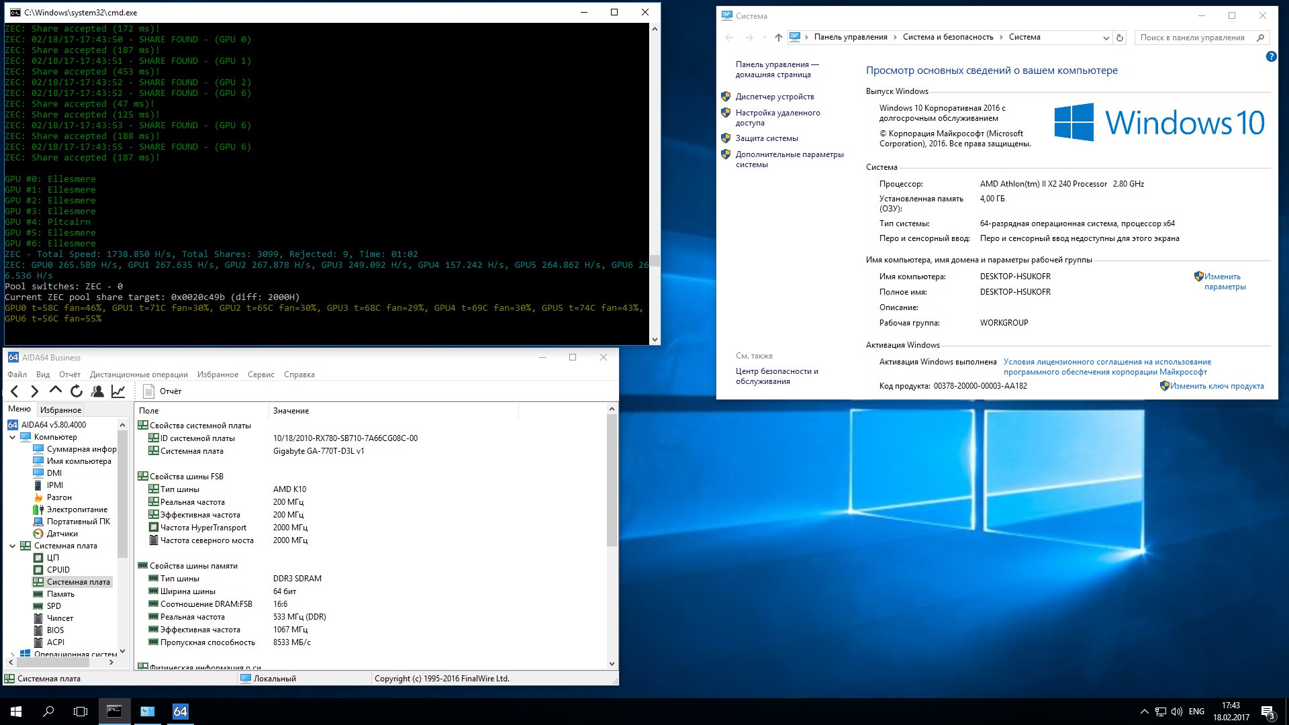Click Система и безопасность breadcrumb

click(x=947, y=37)
